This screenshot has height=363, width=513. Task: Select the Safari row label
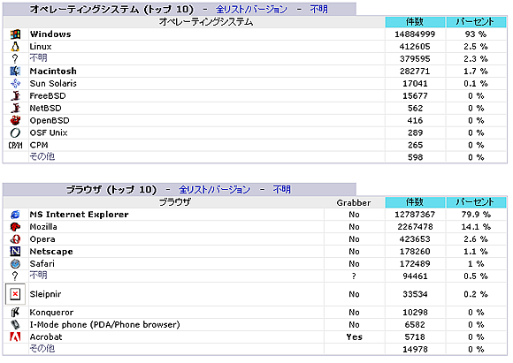pos(42,264)
